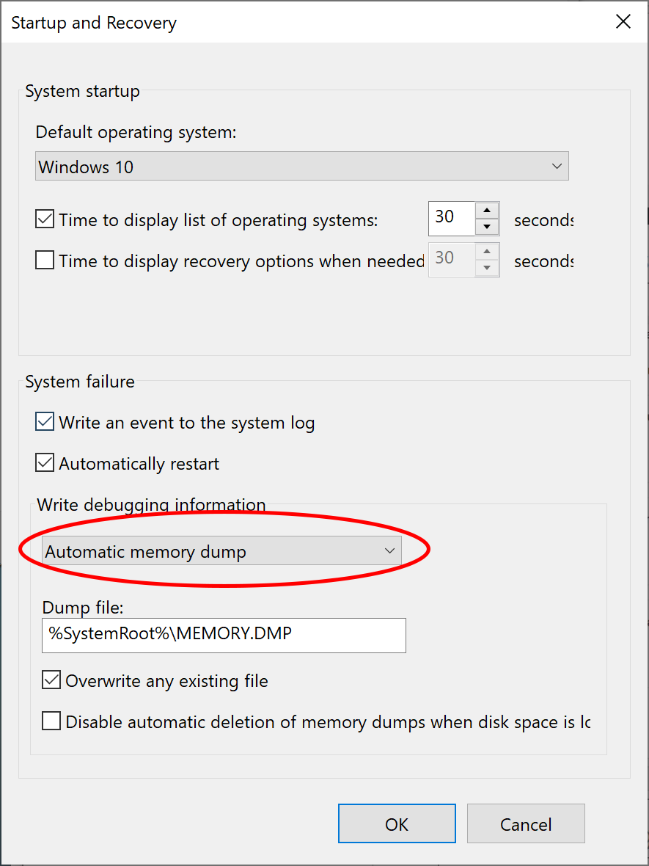Toggle Overwrite any existing file
Viewport: 649px width, 866px height.
pos(51,680)
